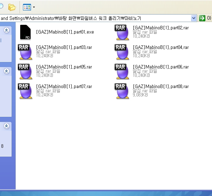Click file name [GAZ]MabinoB[1].part02.rar
This screenshot has height=196, width=212.
point(161,28)
